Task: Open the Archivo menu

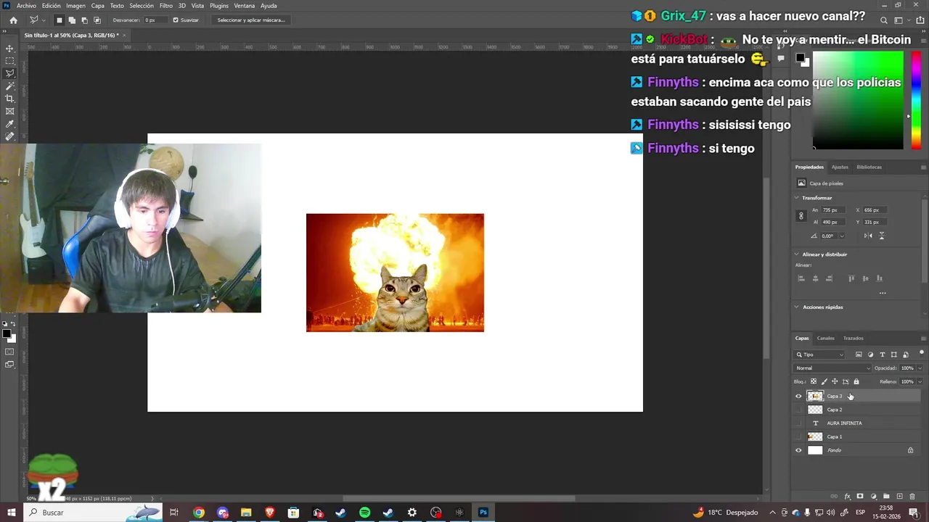Action: (26, 6)
